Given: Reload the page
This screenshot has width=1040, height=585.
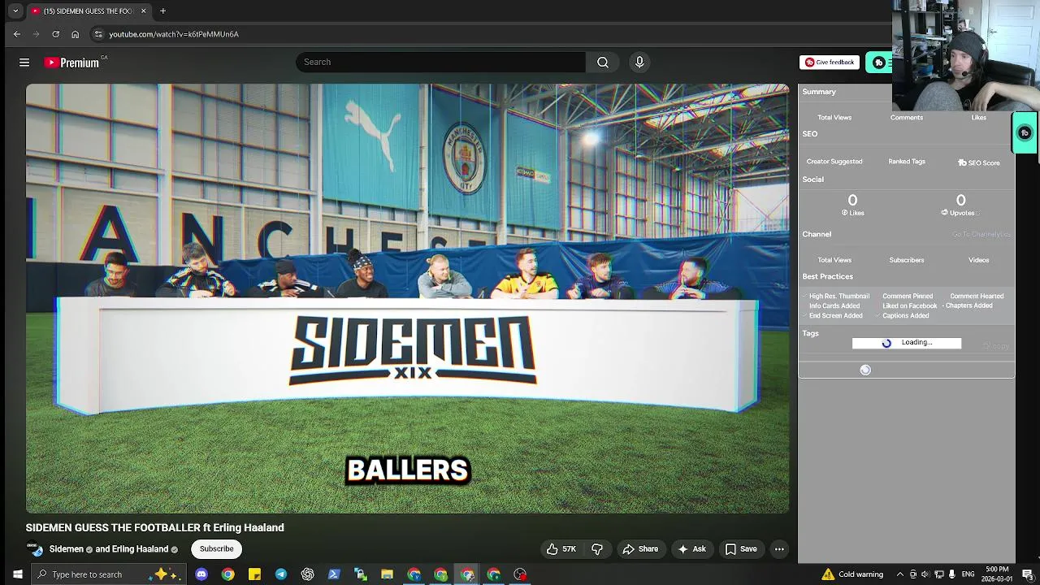Looking at the screenshot, I should (55, 34).
